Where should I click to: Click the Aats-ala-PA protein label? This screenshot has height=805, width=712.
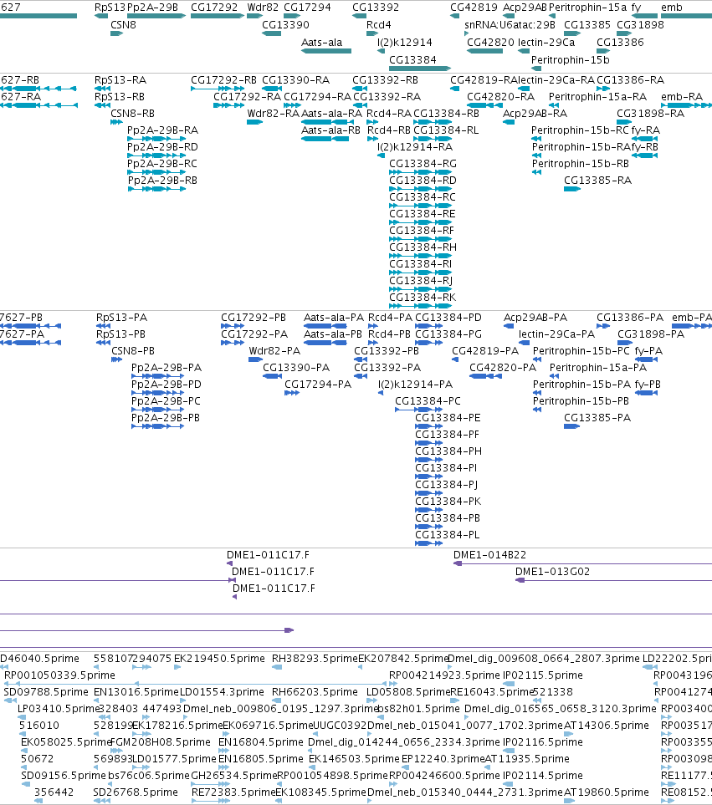pyautogui.click(x=333, y=318)
